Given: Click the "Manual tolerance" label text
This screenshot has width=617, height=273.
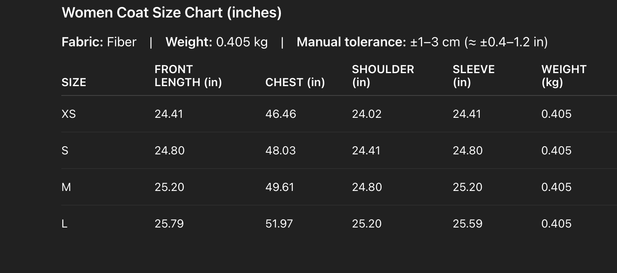Looking at the screenshot, I should [x=351, y=42].
